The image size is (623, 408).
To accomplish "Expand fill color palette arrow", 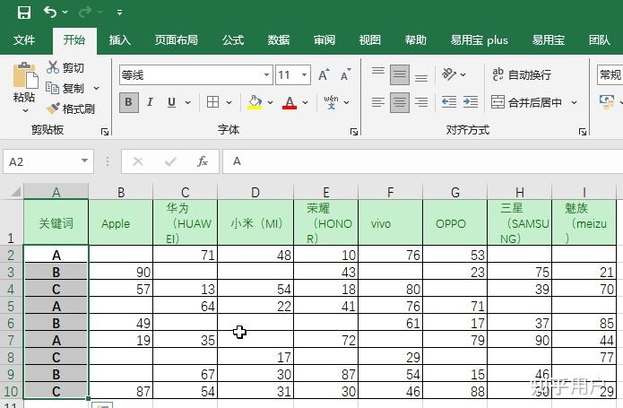I will coord(270,102).
